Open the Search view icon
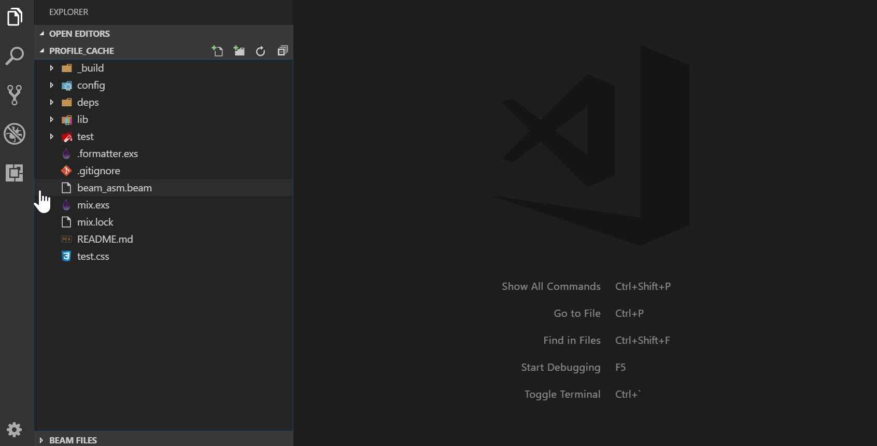877x446 pixels. pos(15,55)
